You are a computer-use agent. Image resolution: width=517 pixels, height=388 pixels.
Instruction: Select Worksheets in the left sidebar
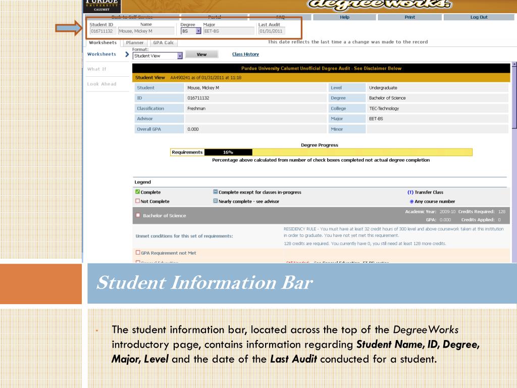pyautogui.click(x=101, y=54)
